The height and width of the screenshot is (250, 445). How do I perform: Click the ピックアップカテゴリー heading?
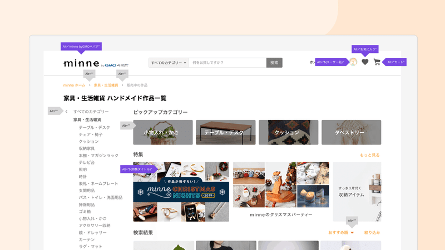[x=160, y=112]
